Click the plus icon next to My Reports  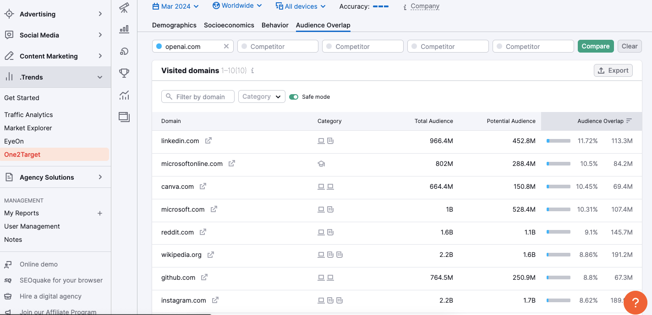click(x=100, y=213)
